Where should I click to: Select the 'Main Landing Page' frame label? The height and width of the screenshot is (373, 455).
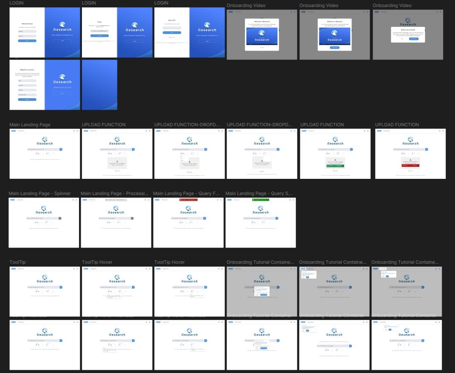(30, 125)
